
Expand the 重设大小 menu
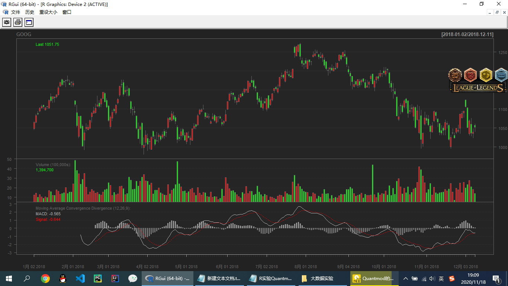tap(48, 12)
